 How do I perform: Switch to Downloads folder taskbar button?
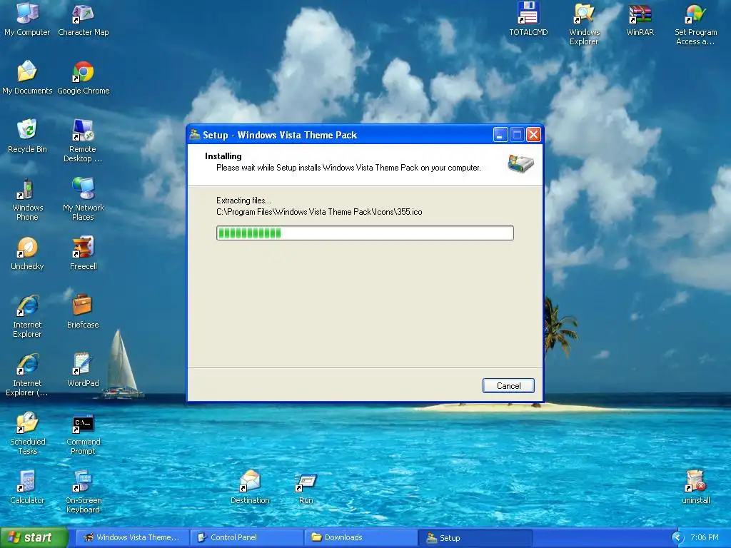(x=361, y=538)
